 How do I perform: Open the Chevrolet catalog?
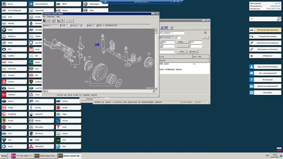(x=14, y=69)
